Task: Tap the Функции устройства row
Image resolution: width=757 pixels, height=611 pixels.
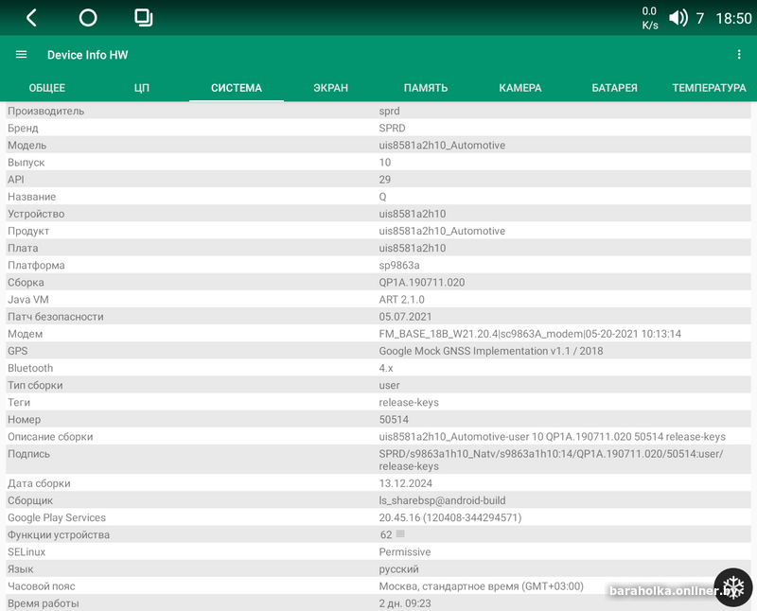Action: point(189,535)
